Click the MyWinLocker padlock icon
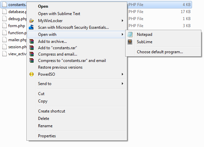The height and width of the screenshot is (147, 204). coord(31,21)
